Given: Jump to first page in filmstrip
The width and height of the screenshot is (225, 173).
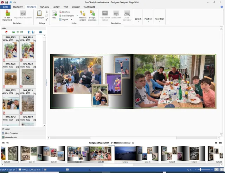Looking at the screenshot, I should tap(3, 143).
